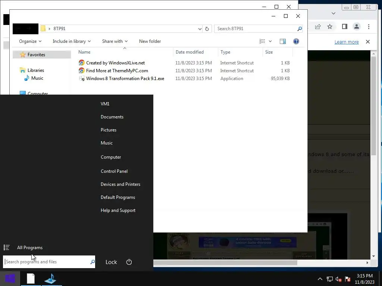Click Chrome icon of WindowsXLive.net shortcut
The height and width of the screenshot is (286, 382).
pos(82,63)
